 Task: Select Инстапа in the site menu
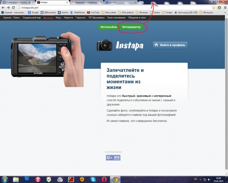pos(48,18)
